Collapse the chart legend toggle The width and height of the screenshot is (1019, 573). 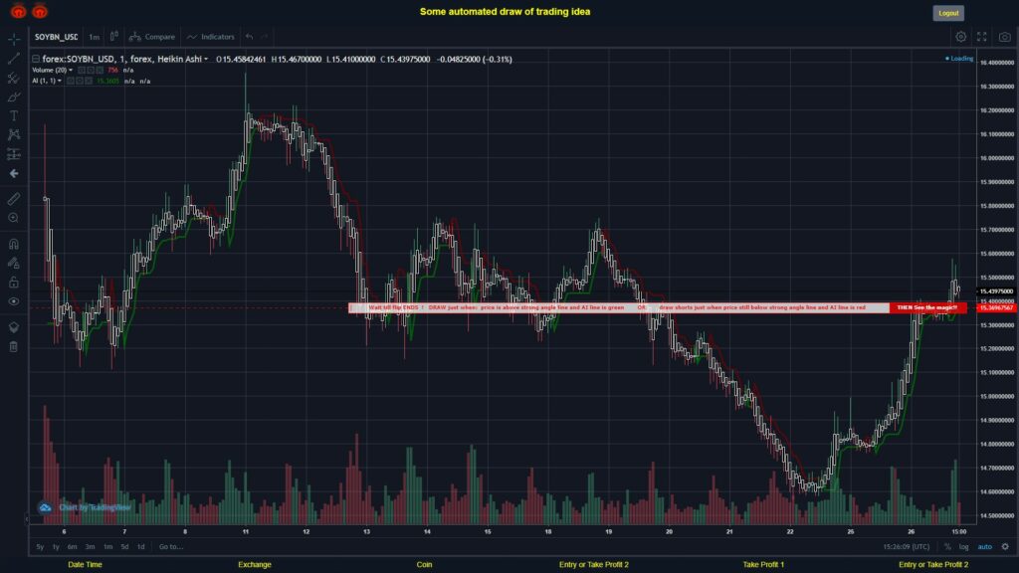[36, 59]
